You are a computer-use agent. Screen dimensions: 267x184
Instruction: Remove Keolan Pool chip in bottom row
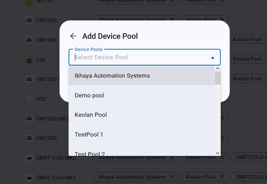pyautogui.click(x=222, y=177)
